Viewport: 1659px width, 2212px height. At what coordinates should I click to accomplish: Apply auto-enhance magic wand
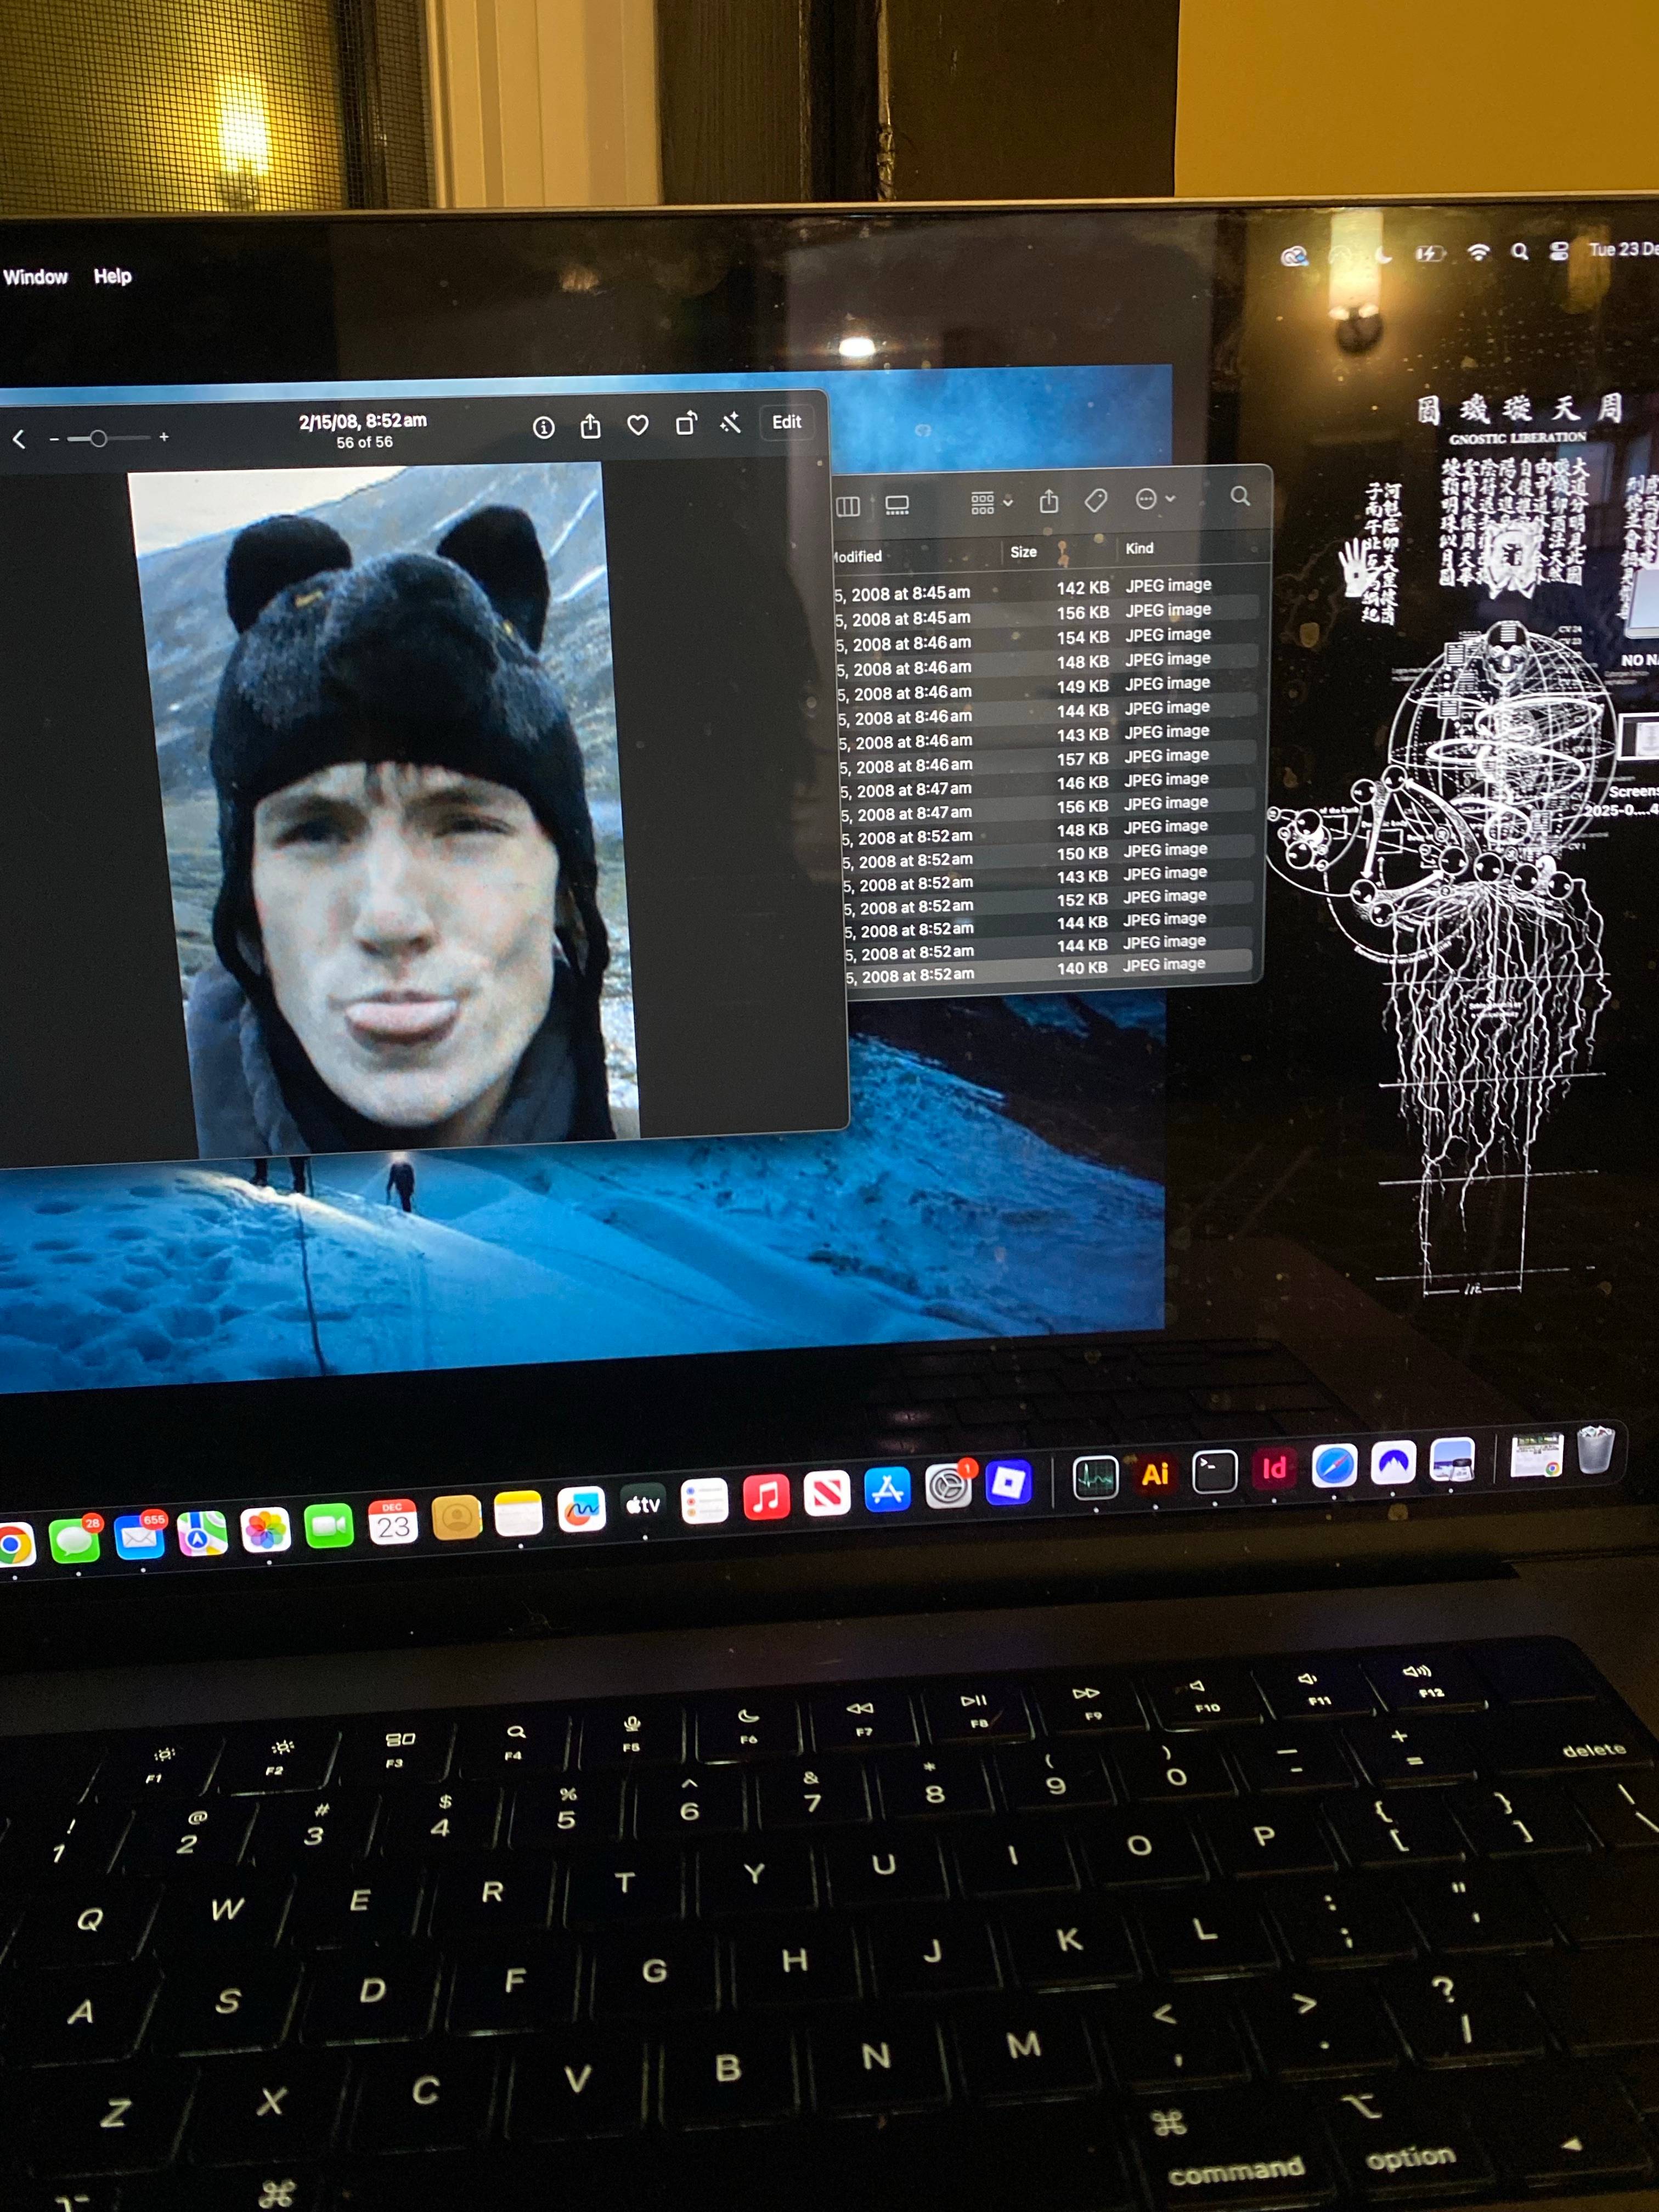(731, 423)
